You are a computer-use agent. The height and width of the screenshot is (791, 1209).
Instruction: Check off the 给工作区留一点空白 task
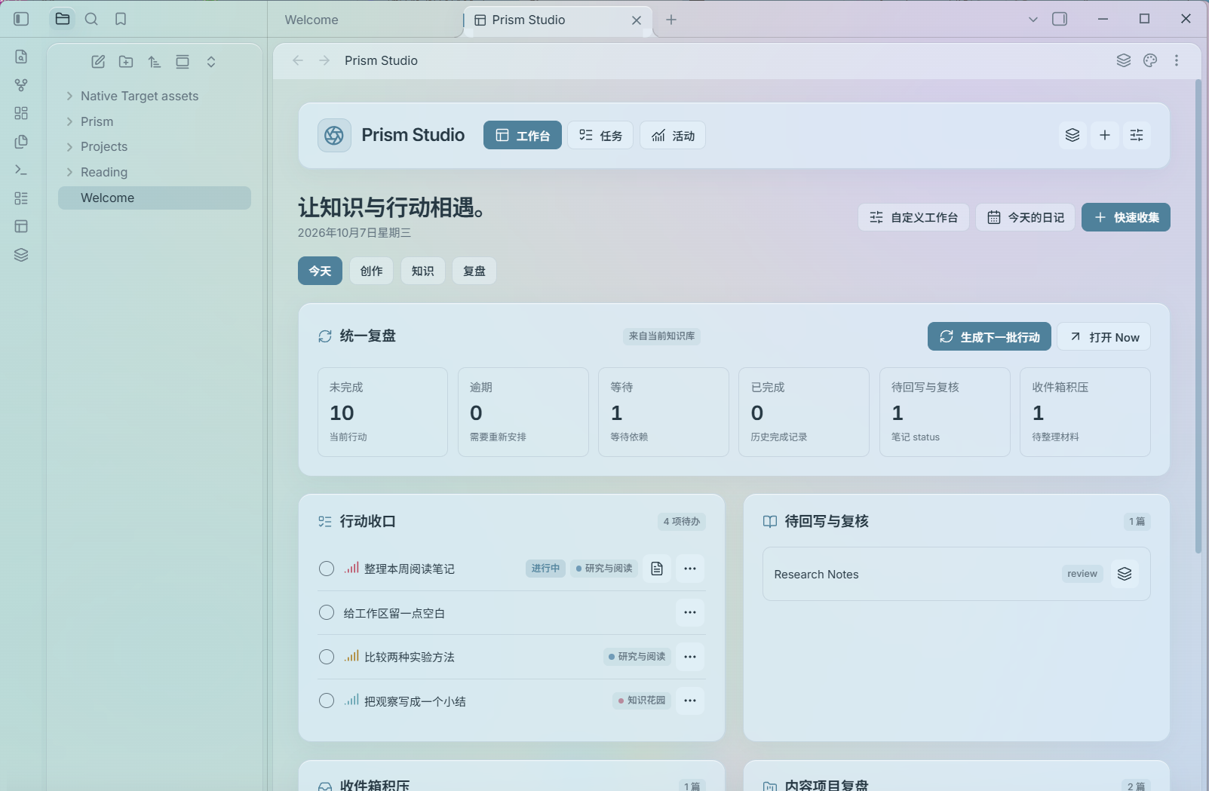(x=327, y=612)
